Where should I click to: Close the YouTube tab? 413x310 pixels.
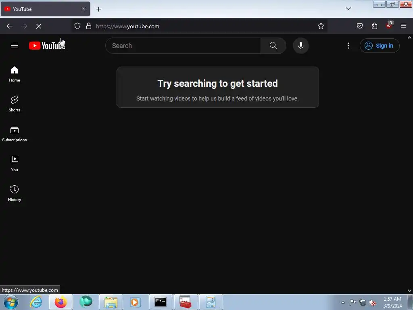tap(83, 9)
